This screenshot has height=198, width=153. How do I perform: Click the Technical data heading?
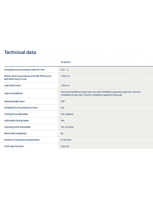(x=20, y=52)
